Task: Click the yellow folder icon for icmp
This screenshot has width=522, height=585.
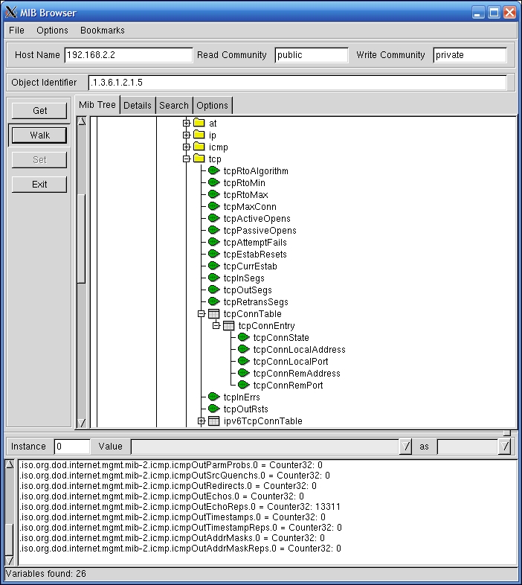Action: click(199, 147)
